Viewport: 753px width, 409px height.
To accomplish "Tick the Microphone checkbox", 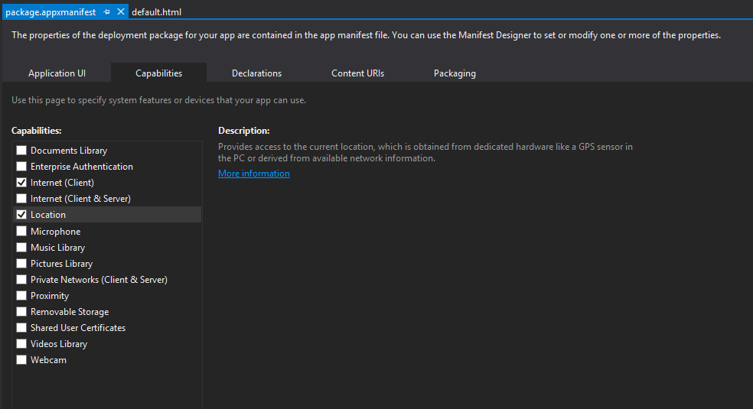I will tap(21, 232).
